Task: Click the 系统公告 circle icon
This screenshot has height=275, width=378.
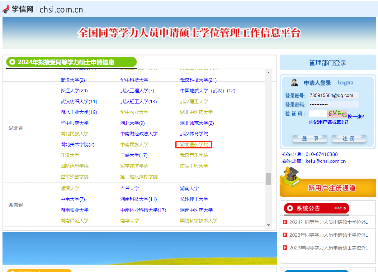Action: [x=290, y=208]
